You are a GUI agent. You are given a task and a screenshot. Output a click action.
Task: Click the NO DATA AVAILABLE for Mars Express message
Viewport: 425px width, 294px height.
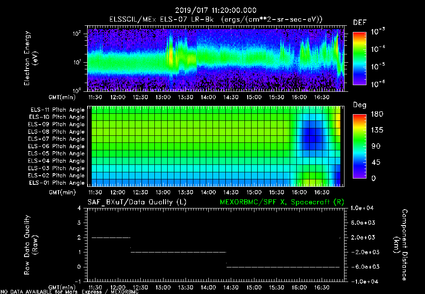69,292
